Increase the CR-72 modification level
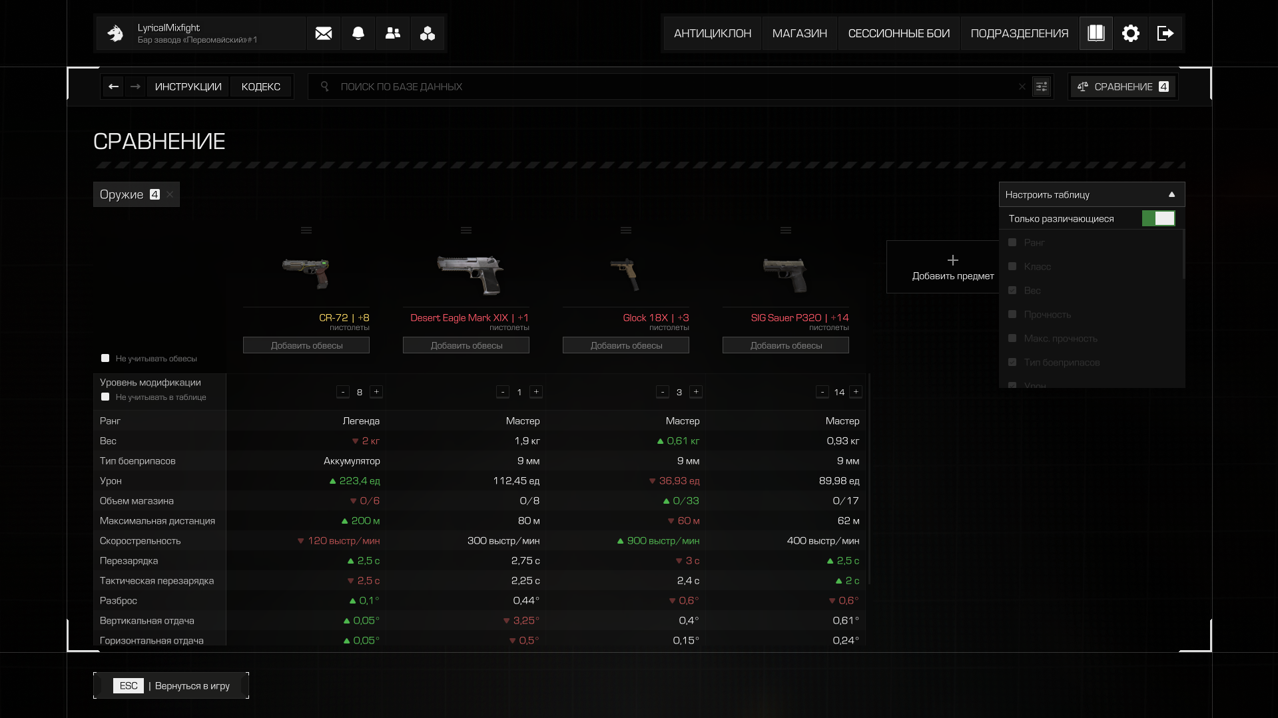The height and width of the screenshot is (718, 1278). click(x=376, y=392)
